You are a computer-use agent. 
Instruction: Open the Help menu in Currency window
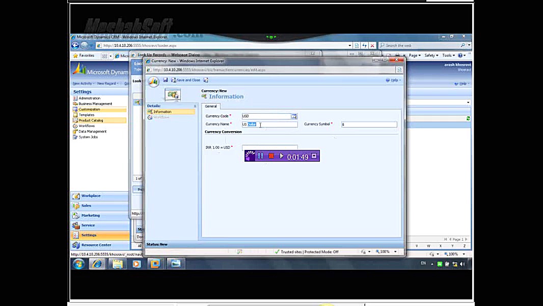393,80
